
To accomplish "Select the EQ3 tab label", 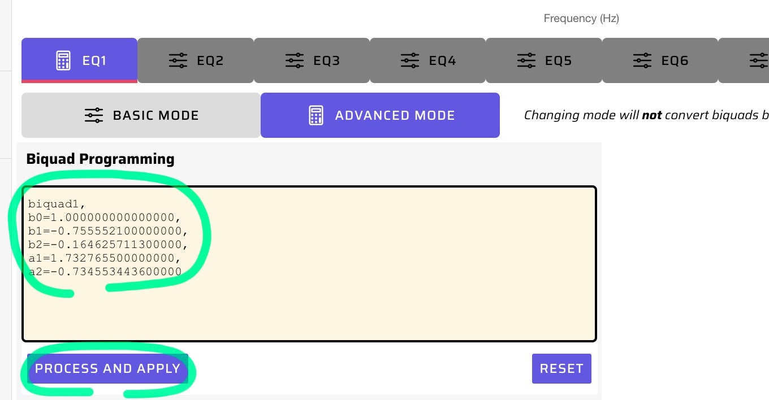I will point(327,60).
